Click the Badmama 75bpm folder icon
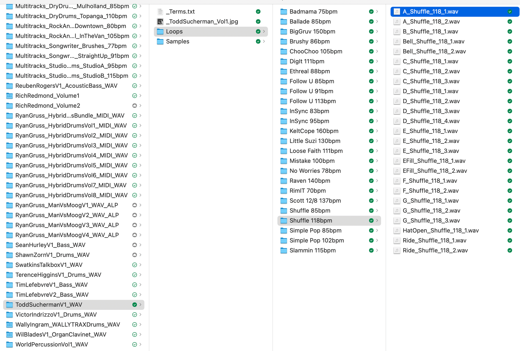520x351 pixels. point(284,11)
